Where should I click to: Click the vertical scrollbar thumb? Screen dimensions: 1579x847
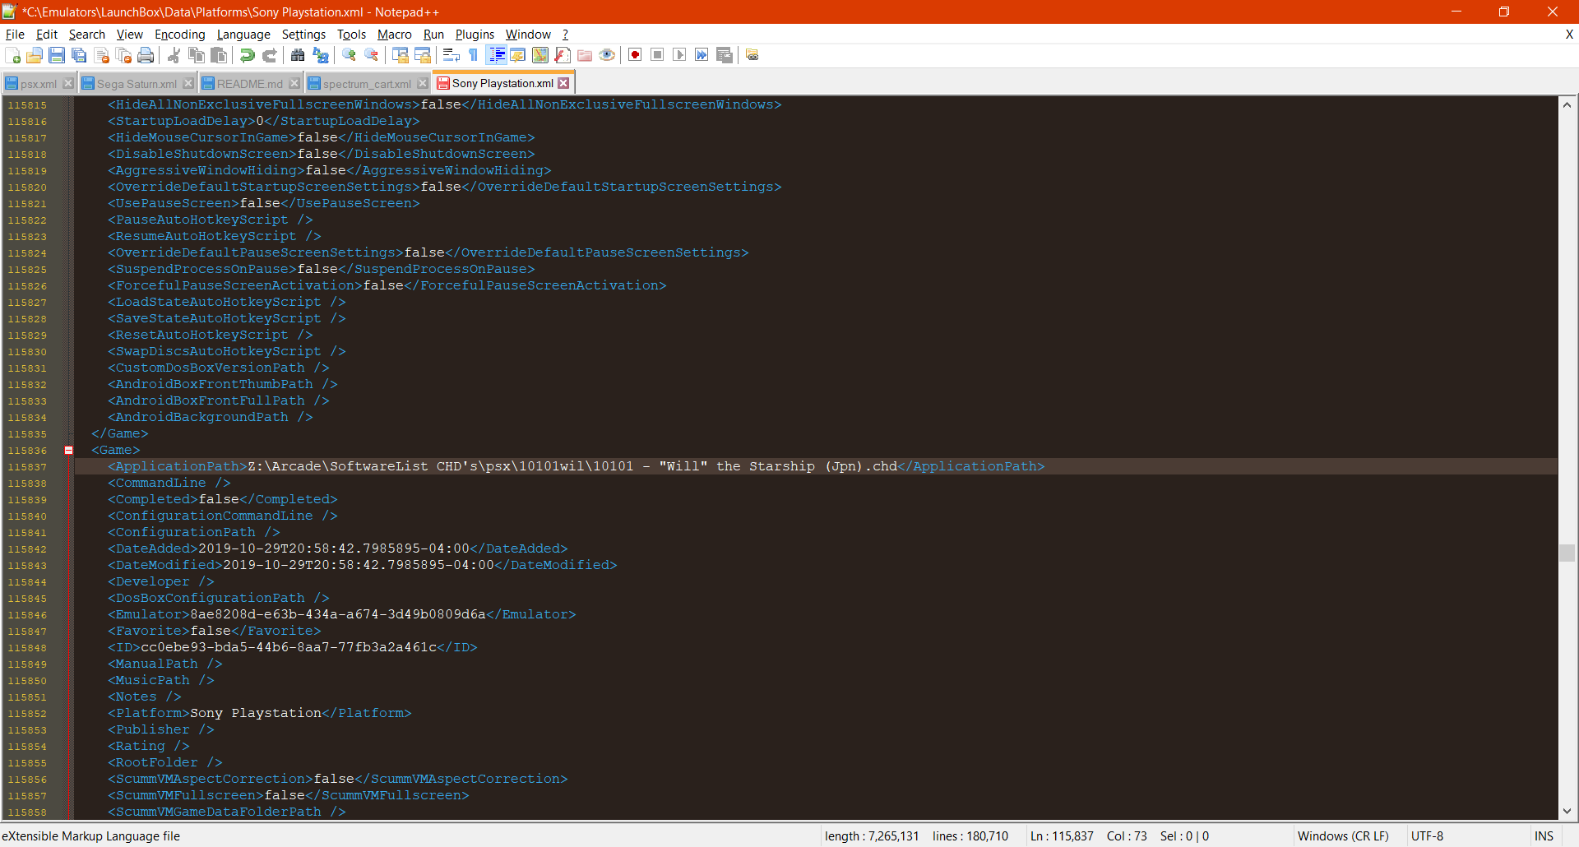[x=1567, y=553]
